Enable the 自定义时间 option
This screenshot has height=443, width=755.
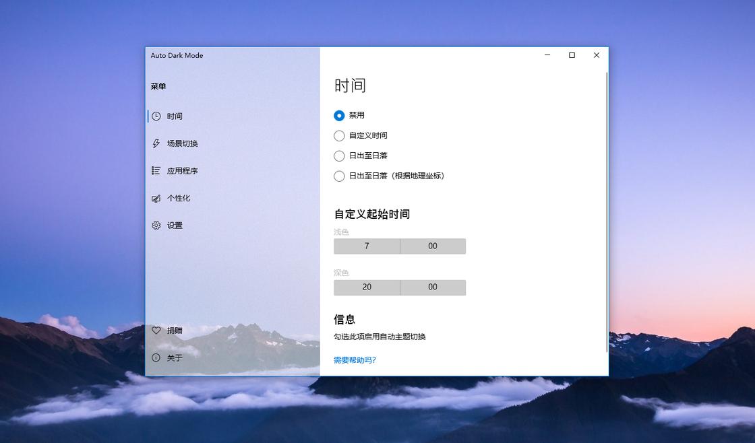(339, 135)
